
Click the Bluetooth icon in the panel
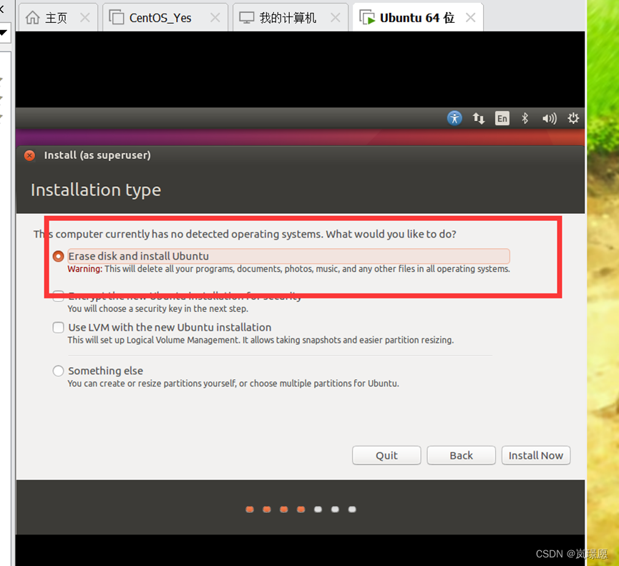pyautogui.click(x=524, y=118)
